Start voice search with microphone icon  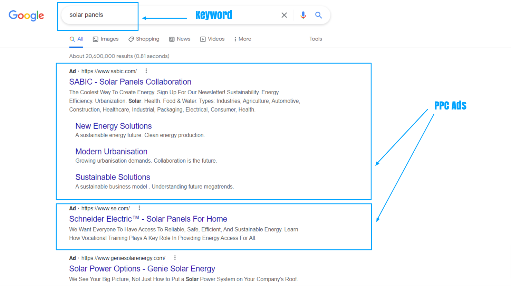[303, 15]
